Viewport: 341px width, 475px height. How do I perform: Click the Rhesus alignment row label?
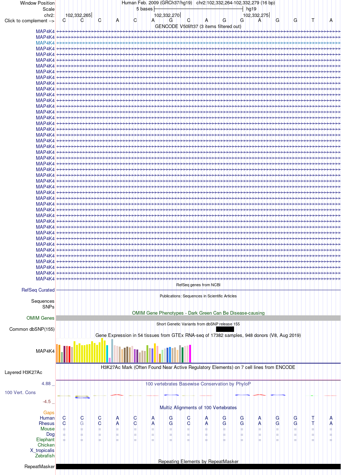[47, 423]
